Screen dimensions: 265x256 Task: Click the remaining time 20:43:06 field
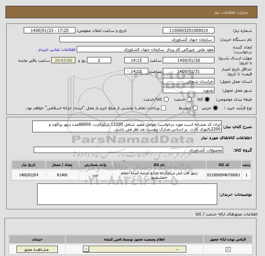[63, 60]
